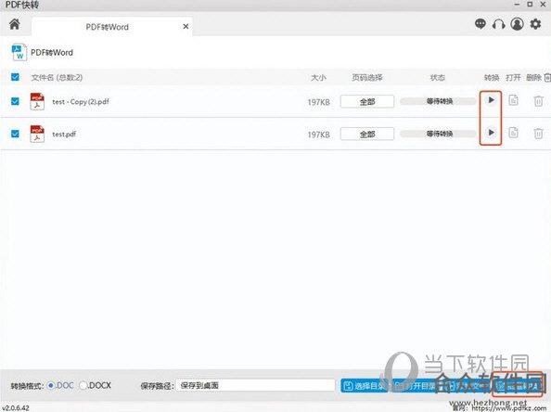Click the 大小 column header
This screenshot has height=412, width=551.
318,77
